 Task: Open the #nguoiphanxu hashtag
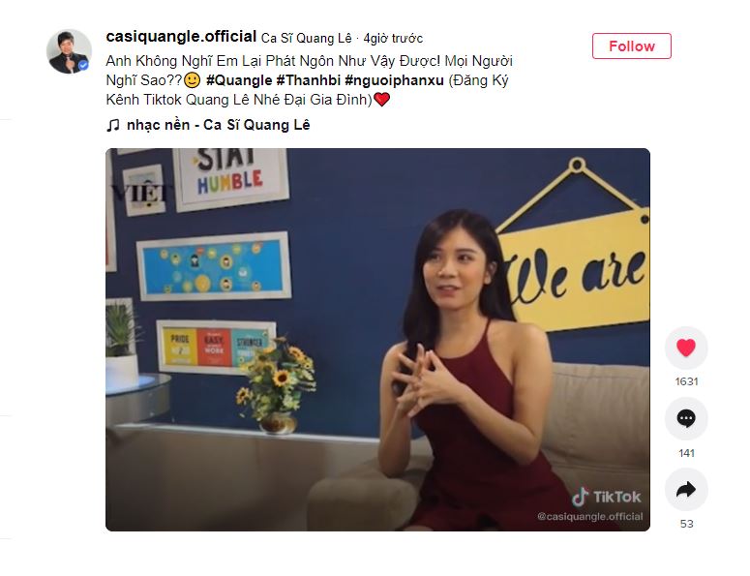pyautogui.click(x=395, y=80)
